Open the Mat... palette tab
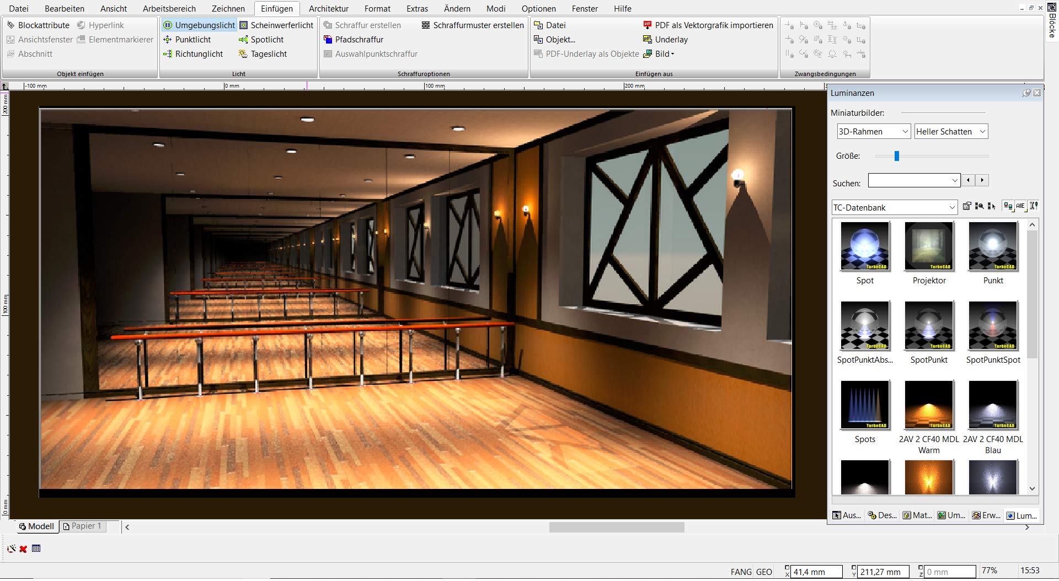The width and height of the screenshot is (1059, 581). (x=917, y=515)
